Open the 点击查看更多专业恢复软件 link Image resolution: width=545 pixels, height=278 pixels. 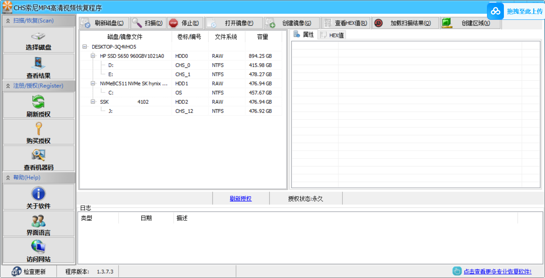coord(497,271)
